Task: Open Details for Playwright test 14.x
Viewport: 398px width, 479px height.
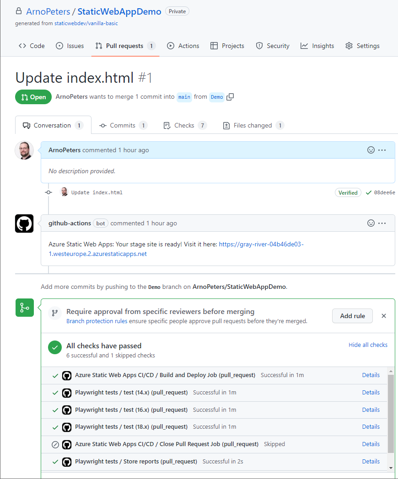Action: click(371, 393)
